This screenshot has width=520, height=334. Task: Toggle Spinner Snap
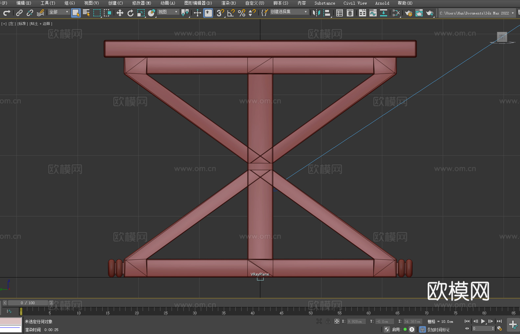(252, 13)
